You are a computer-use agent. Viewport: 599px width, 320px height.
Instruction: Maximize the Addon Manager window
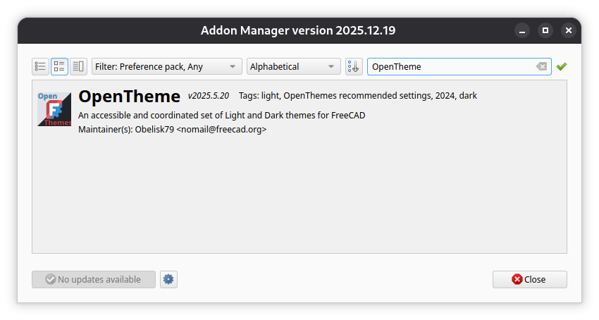545,30
